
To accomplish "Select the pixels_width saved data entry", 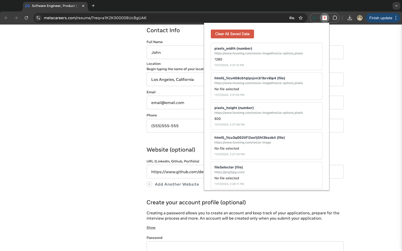I will pos(267,56).
